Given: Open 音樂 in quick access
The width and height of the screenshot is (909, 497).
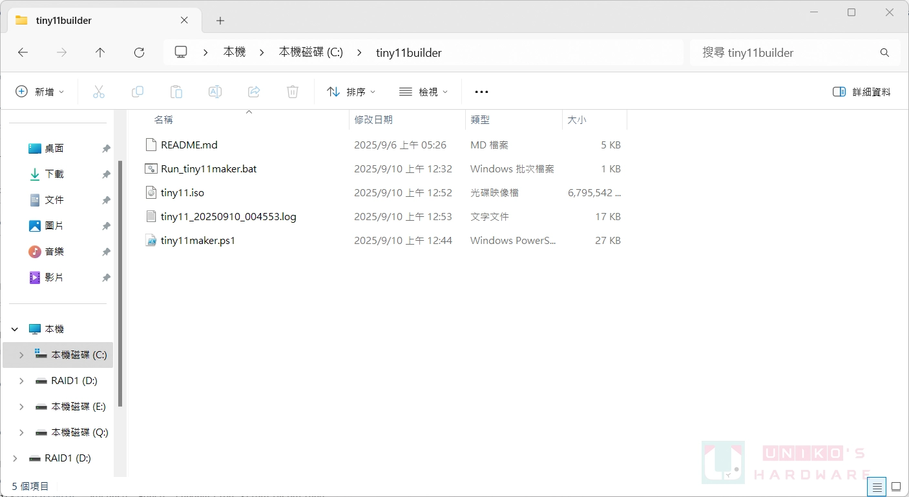Looking at the screenshot, I should (54, 252).
